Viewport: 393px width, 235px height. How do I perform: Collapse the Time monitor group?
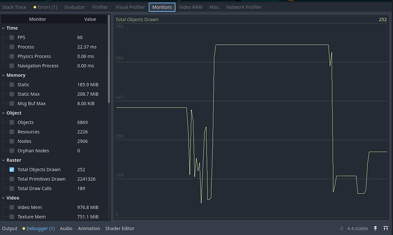point(3,28)
